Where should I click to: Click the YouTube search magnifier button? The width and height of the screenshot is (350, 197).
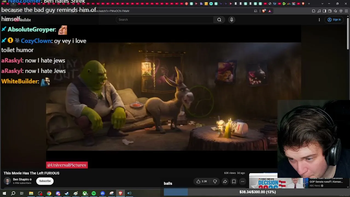click(x=219, y=20)
